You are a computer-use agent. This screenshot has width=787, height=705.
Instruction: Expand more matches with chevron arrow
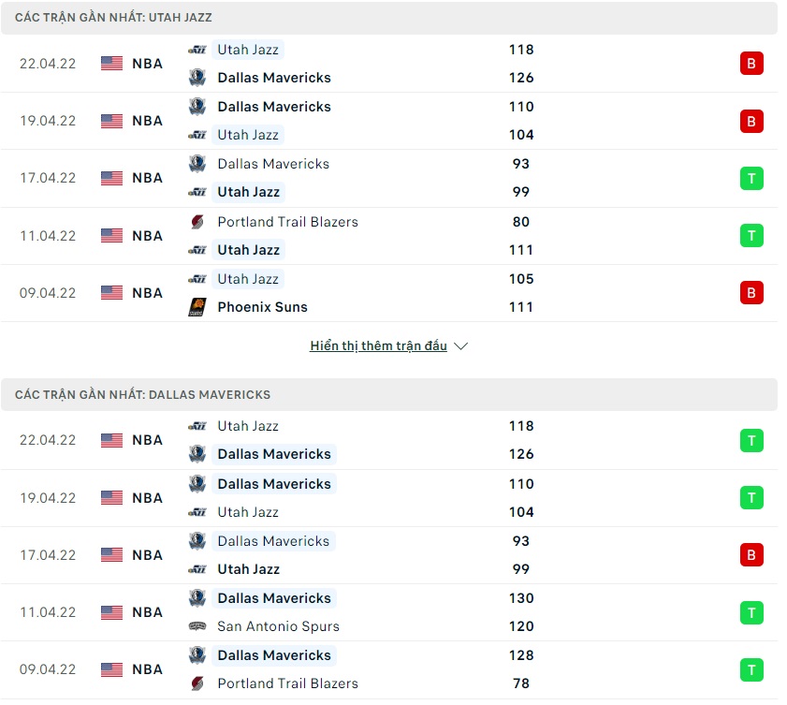coord(460,346)
